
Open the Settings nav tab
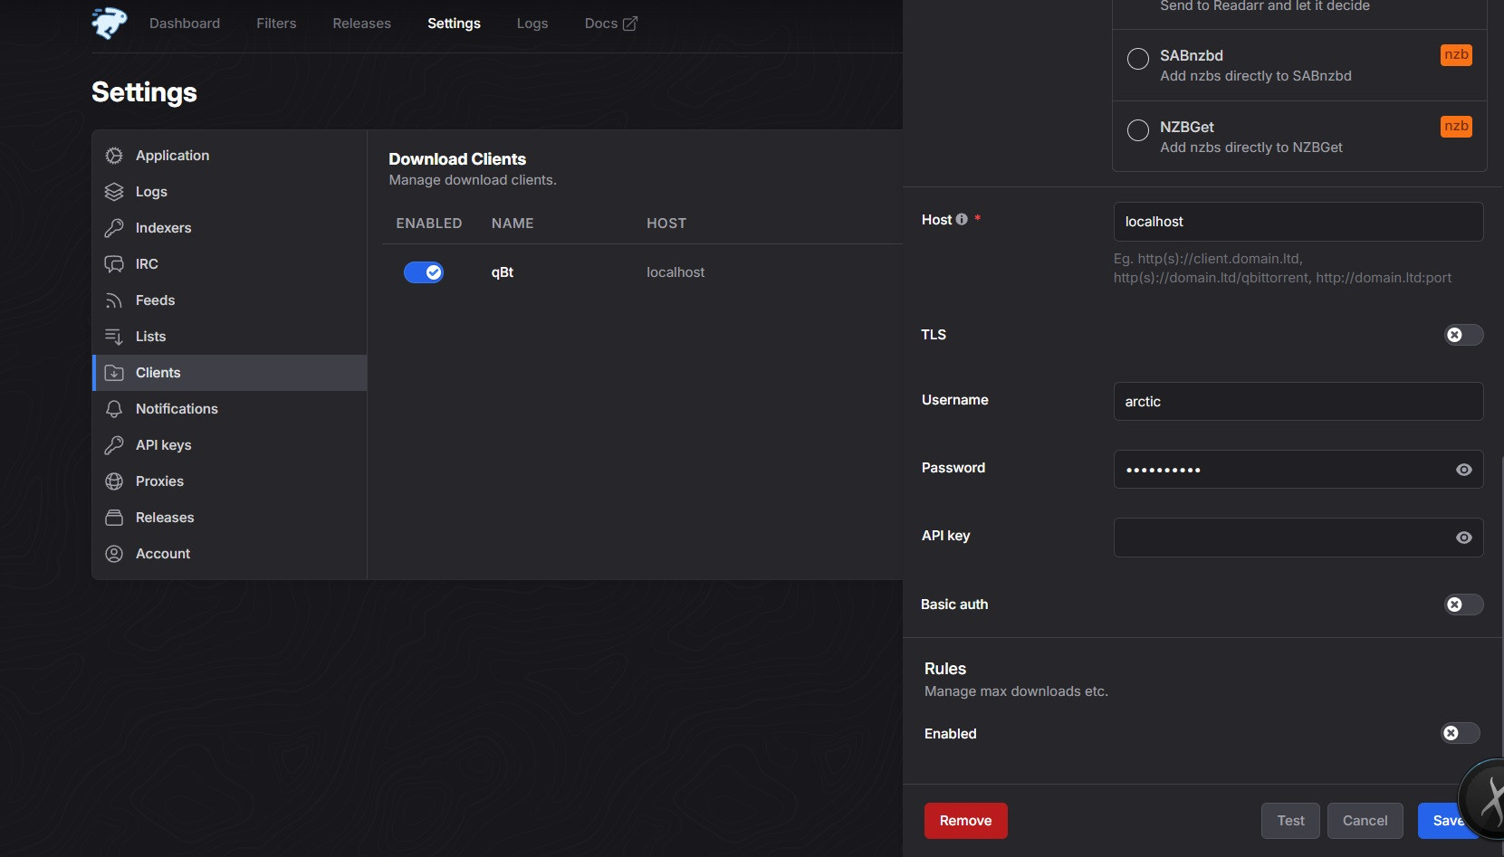pyautogui.click(x=454, y=24)
